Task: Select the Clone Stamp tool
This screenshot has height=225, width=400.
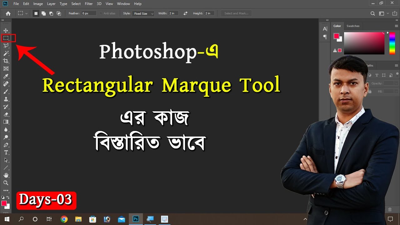Action: (6, 99)
